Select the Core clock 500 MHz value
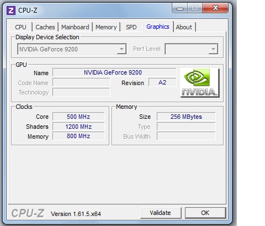Screen dimensions: 265x226 pyautogui.click(x=78, y=117)
